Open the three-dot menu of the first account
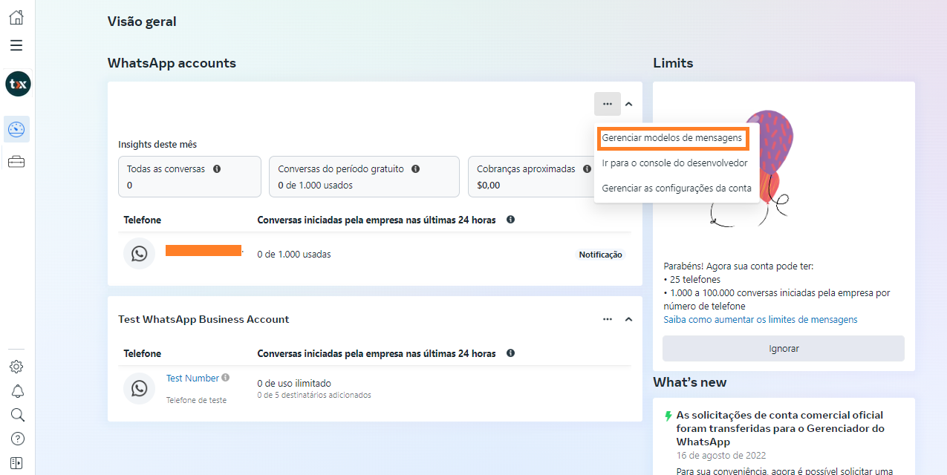This screenshot has height=475, width=947. click(x=608, y=104)
